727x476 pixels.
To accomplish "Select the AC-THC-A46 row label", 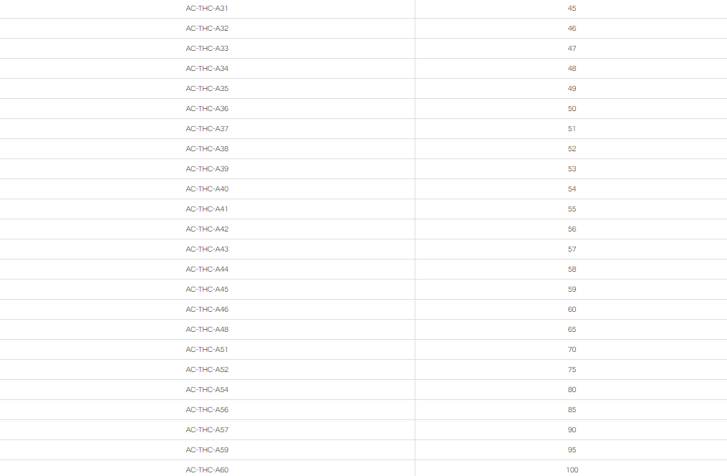I will 207,310.
